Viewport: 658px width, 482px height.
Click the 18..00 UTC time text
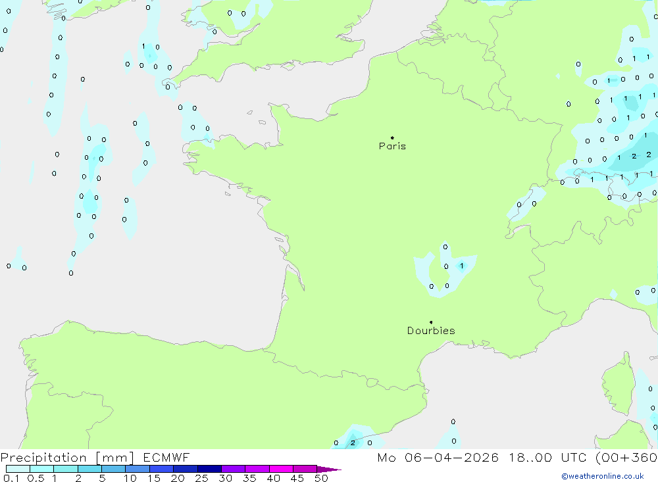click(547, 458)
